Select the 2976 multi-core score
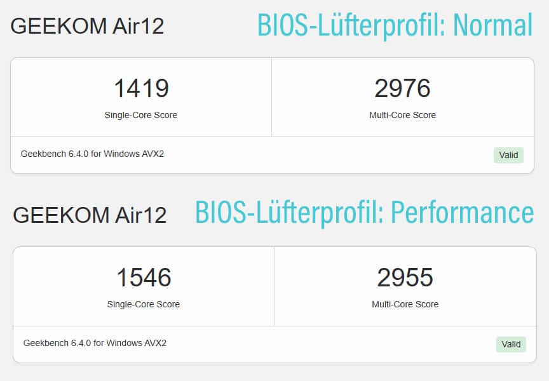This screenshot has height=381, width=549. 403,88
